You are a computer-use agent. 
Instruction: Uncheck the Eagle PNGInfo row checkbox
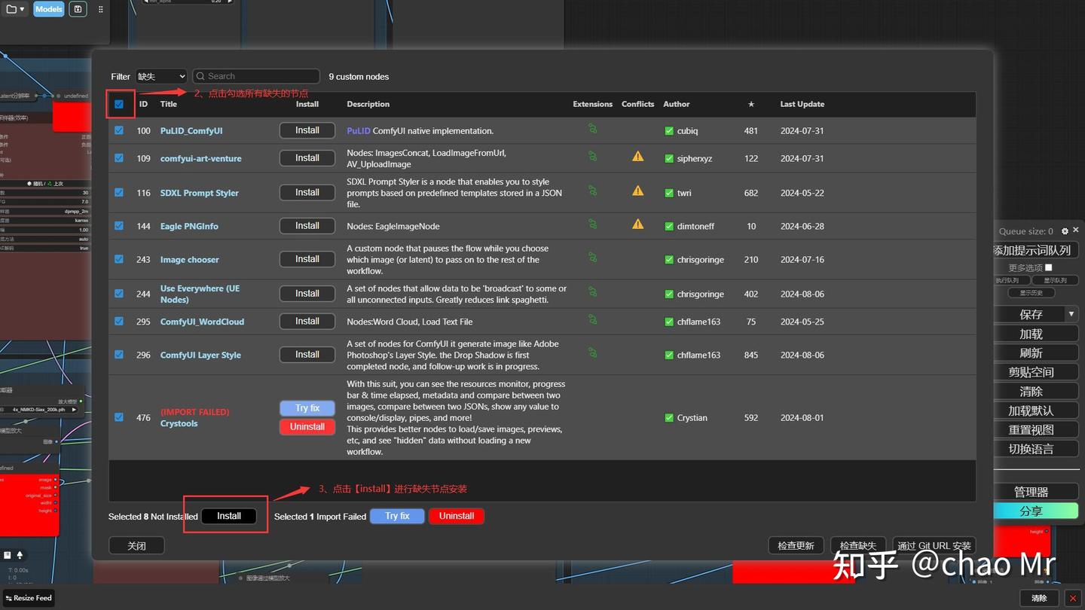point(119,225)
